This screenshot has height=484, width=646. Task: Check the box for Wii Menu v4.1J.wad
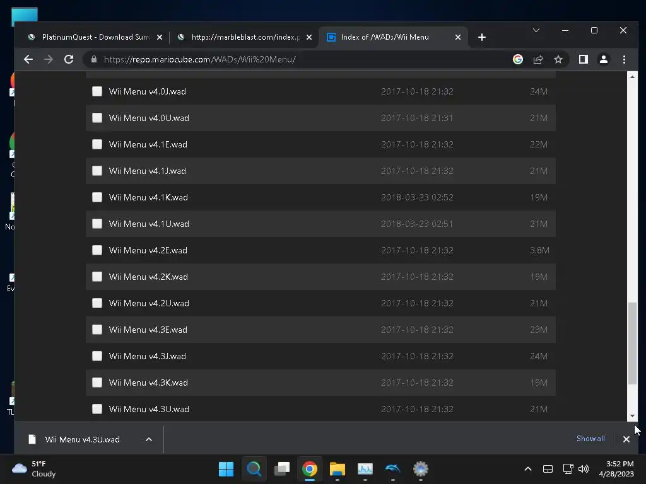[97, 171]
